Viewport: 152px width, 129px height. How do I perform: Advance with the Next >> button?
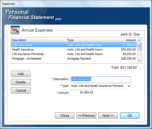[108, 116]
